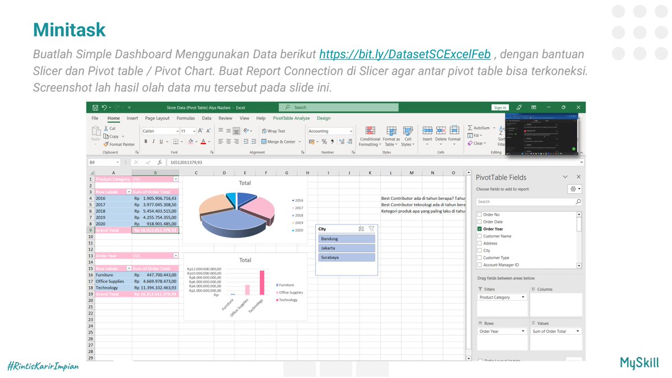Viewport: 672px width, 378px height.
Task: Open the Cell Styles gallery
Action: point(408,137)
